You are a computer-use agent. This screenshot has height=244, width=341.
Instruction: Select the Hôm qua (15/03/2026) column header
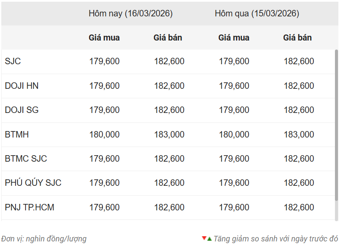pyautogui.click(x=257, y=13)
